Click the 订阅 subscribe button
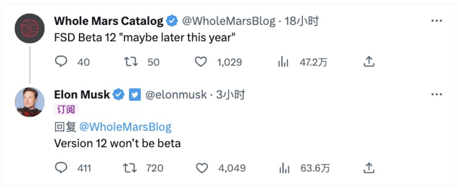The image size is (458, 188). [x=66, y=110]
